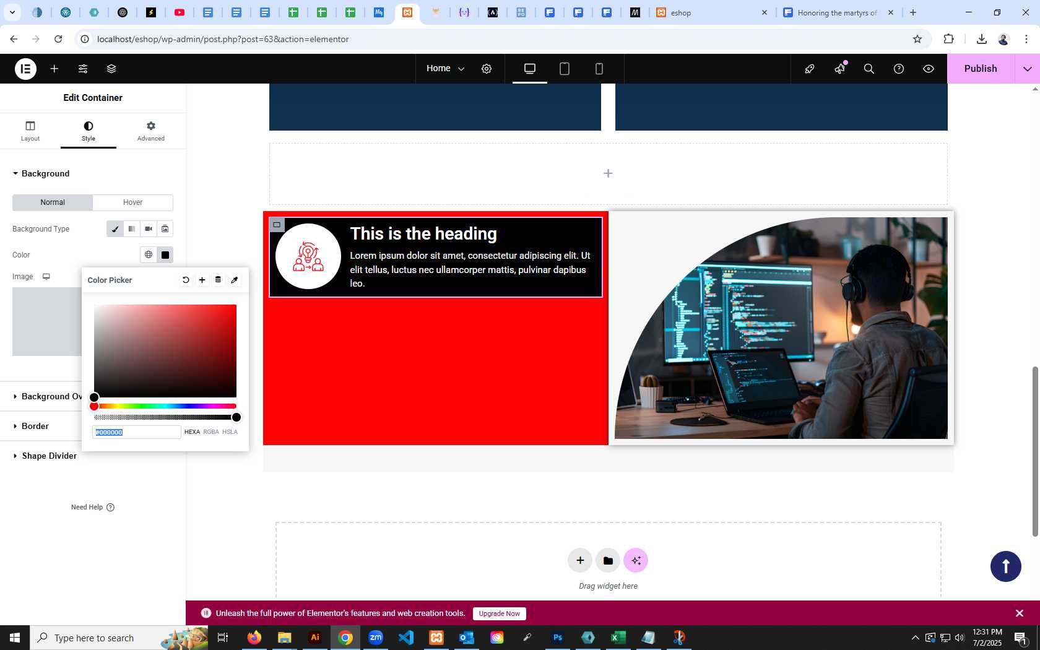The height and width of the screenshot is (650, 1040).
Task: Switch color format to HSLA
Action: coord(230,432)
